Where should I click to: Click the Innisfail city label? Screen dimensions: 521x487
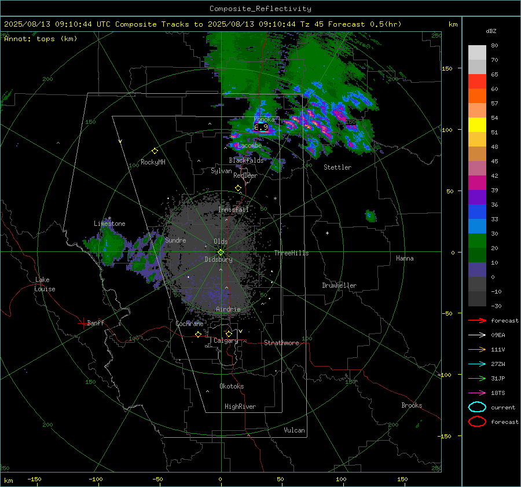click(x=233, y=210)
